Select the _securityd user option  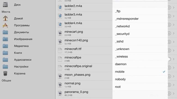[140, 34]
